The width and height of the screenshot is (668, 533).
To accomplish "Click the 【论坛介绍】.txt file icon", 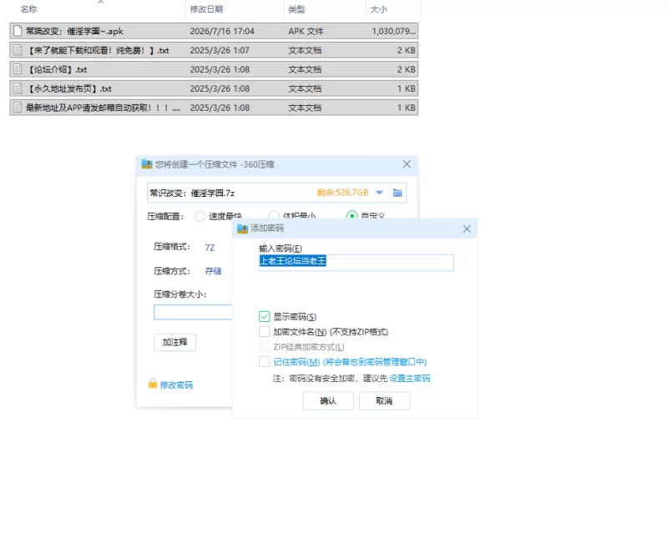I will coord(18,69).
